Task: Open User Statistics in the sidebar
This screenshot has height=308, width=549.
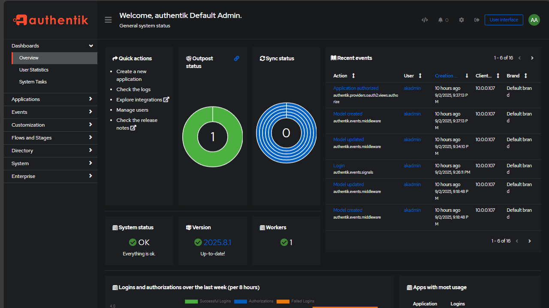Action: [34, 70]
